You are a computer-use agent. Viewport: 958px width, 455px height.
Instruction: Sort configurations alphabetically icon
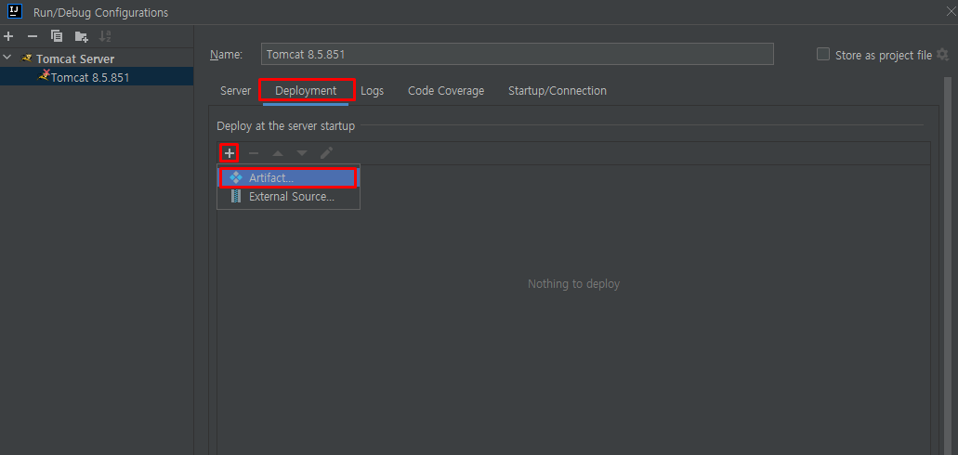click(x=105, y=36)
